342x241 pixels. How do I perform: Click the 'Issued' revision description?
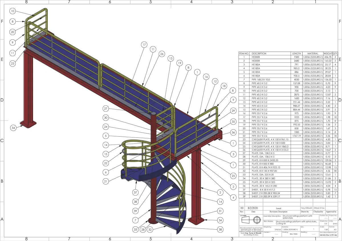(x=278, y=208)
